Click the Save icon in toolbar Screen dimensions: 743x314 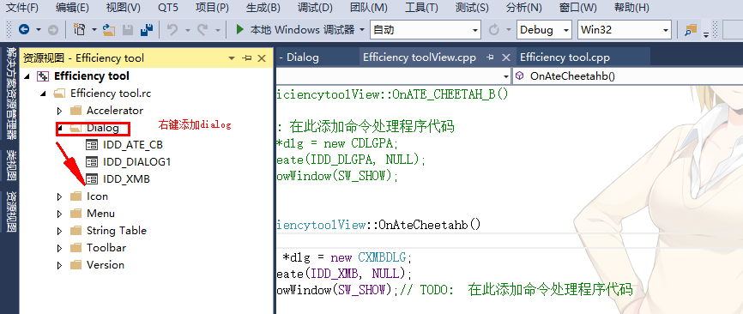pos(128,30)
